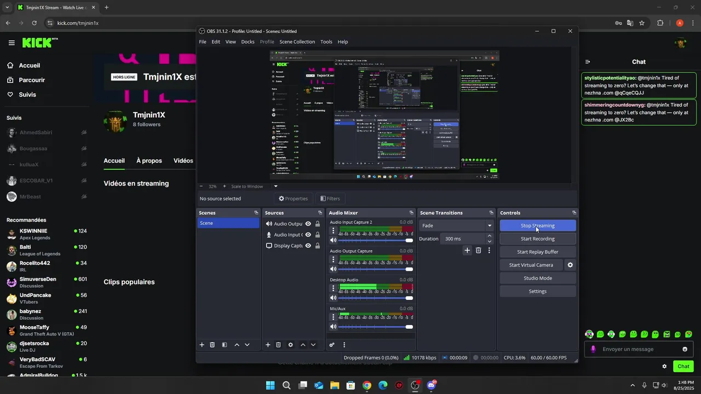Open the Scene Collection menu

click(297, 42)
